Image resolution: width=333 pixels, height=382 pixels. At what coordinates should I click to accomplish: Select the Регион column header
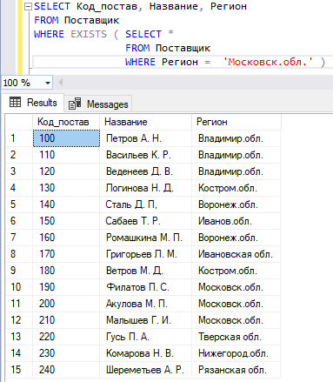pyautogui.click(x=236, y=122)
